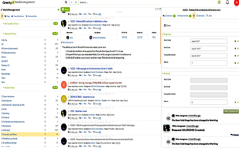Favorite the All internal documents filter star
Image resolution: width=239 pixels, height=148 pixels.
pos(45,48)
